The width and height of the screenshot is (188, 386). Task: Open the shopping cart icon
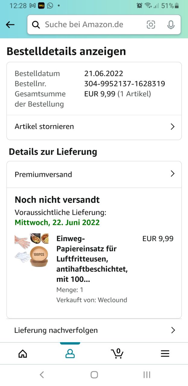click(x=117, y=353)
